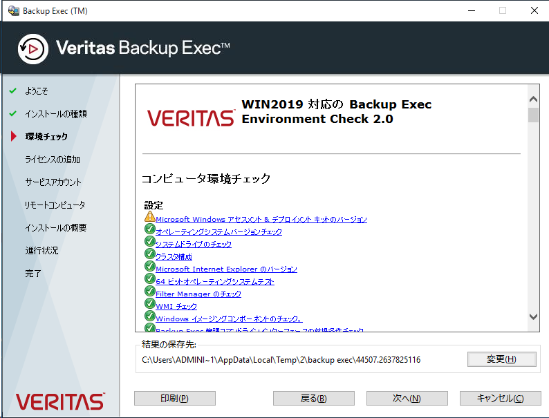The height and width of the screenshot is (418, 549).
Task: Click the 設定 section label
Action: (153, 205)
